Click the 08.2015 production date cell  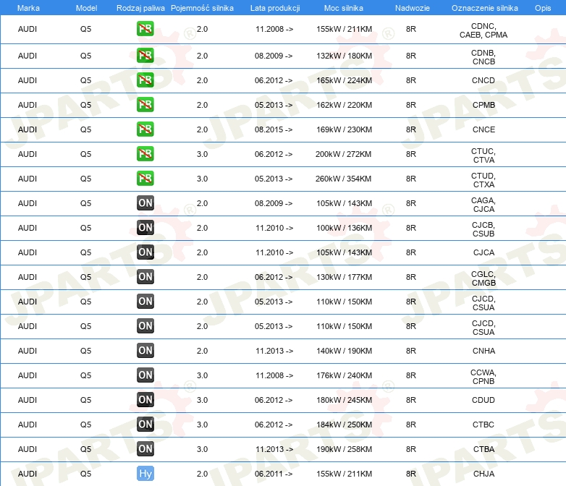click(274, 129)
